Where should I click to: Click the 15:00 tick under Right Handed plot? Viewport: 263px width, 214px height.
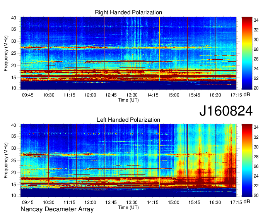tap(173, 95)
